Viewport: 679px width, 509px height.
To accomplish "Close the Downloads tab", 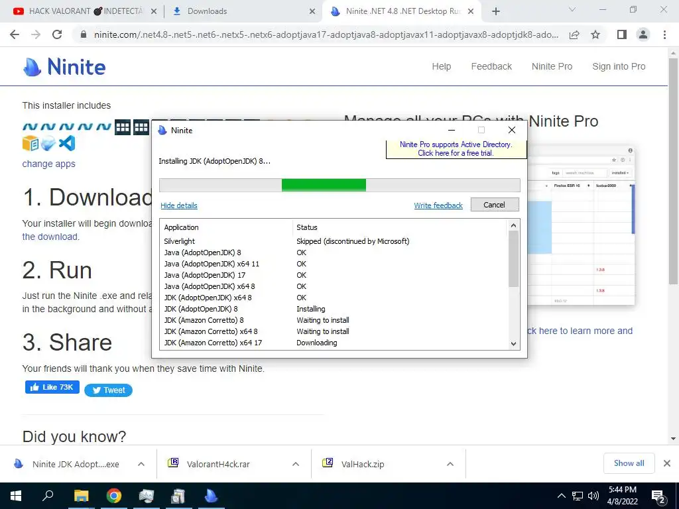I will tap(312, 12).
